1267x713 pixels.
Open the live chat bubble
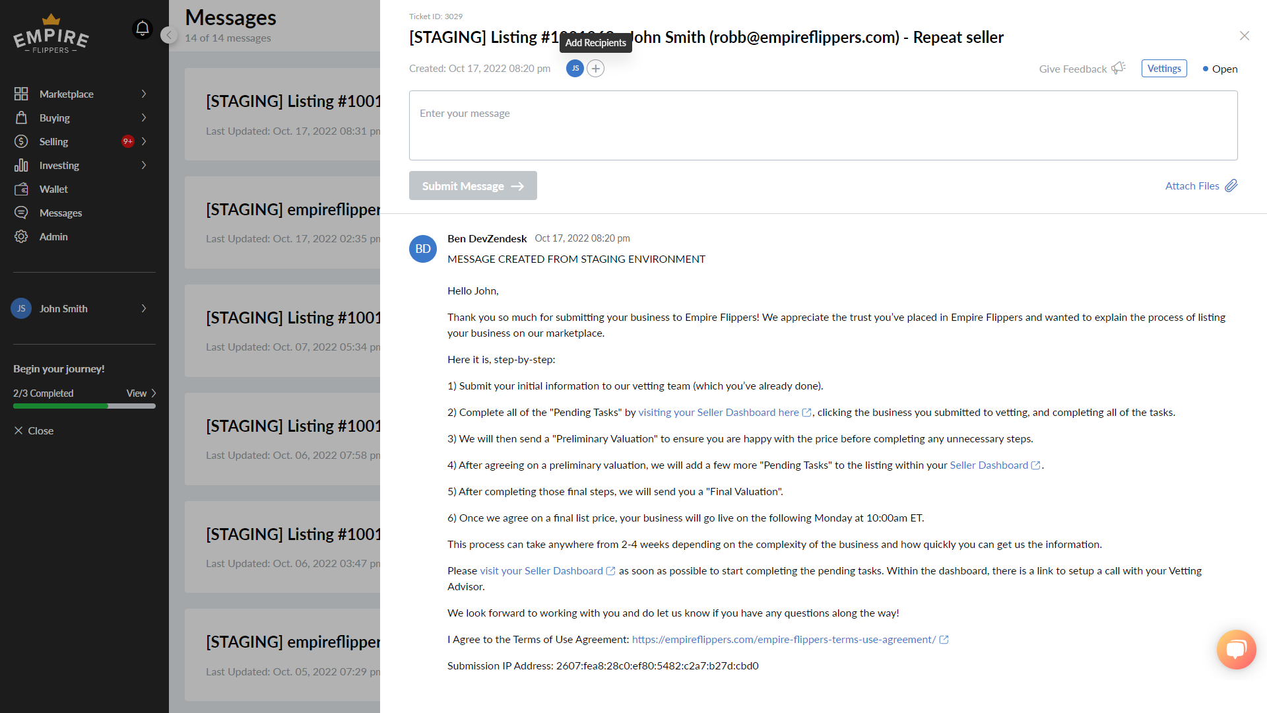1236,650
